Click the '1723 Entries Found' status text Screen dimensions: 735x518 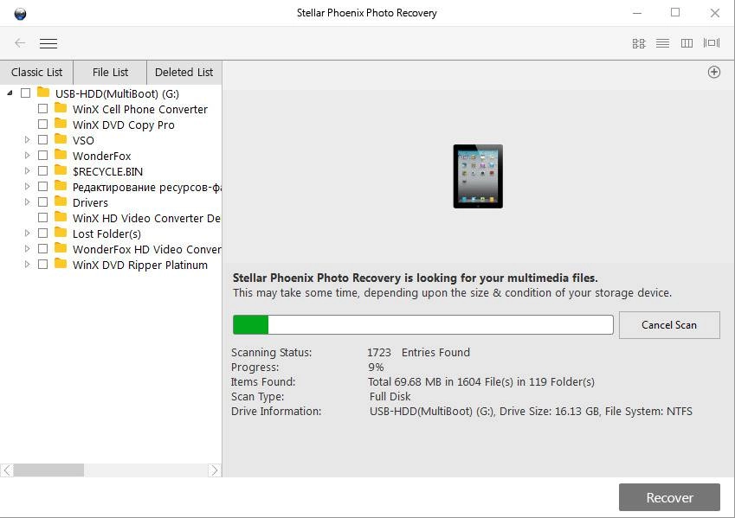tap(418, 352)
